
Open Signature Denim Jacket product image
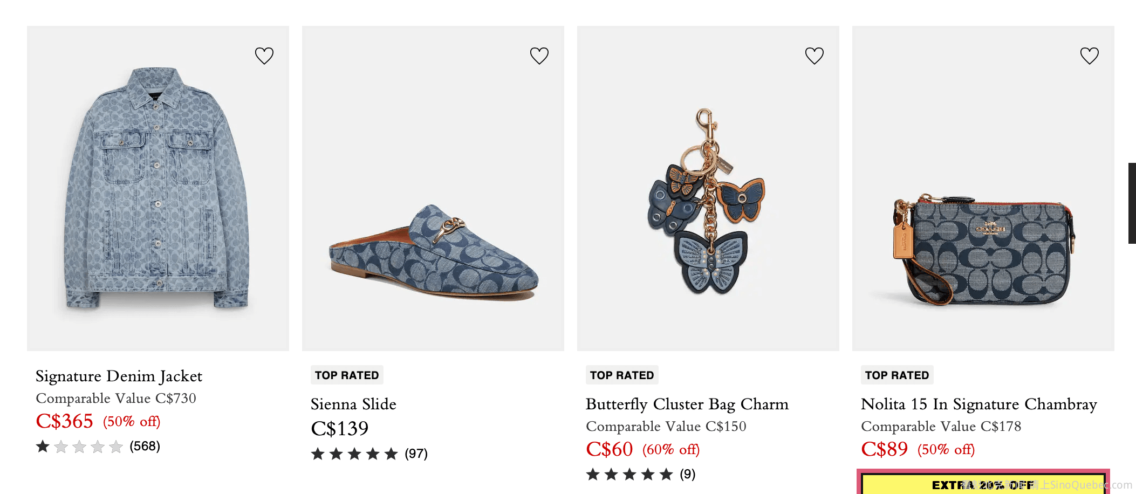click(158, 188)
